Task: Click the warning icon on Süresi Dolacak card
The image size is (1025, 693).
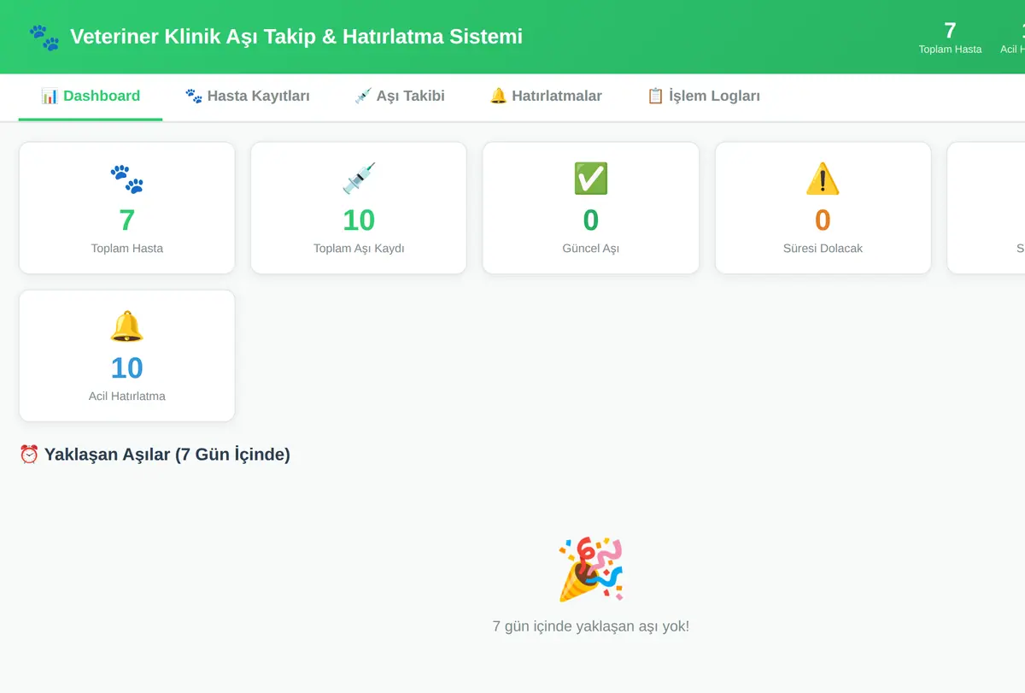Action: 823,179
